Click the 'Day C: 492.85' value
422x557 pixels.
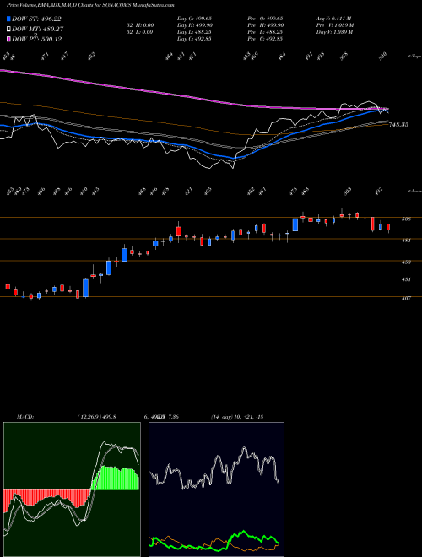(x=194, y=39)
